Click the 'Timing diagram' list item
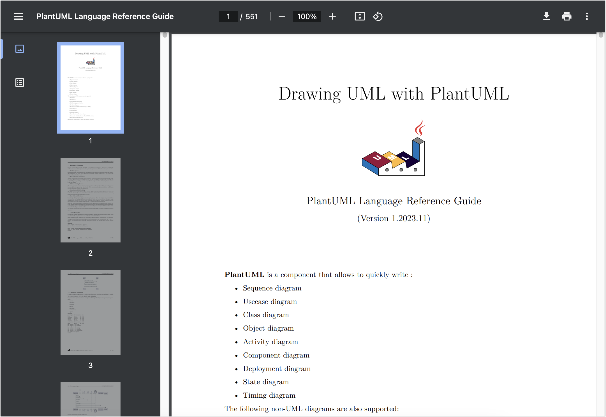The image size is (606, 417). point(269,395)
